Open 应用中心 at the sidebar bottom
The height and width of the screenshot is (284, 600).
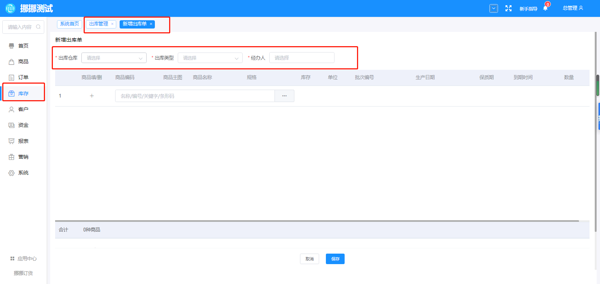tap(23, 258)
